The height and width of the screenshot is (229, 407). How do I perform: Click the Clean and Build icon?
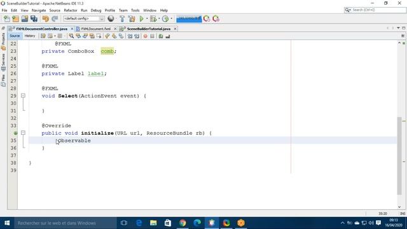pos(132,18)
